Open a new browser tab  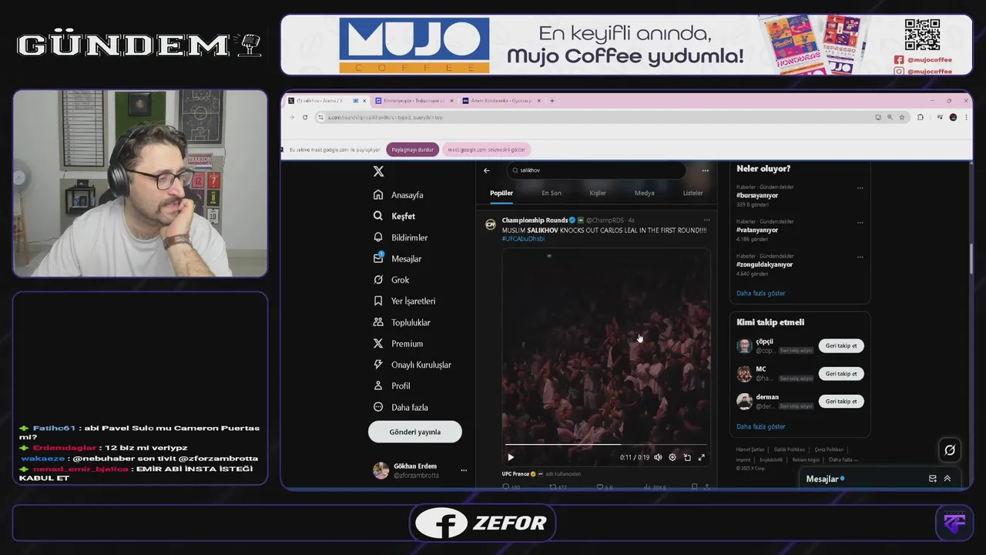pyautogui.click(x=551, y=101)
